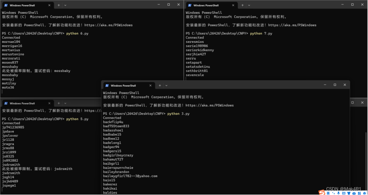Click the 'badgirlboycrazy' output line
The height and width of the screenshot is (195, 368).
[118, 155]
